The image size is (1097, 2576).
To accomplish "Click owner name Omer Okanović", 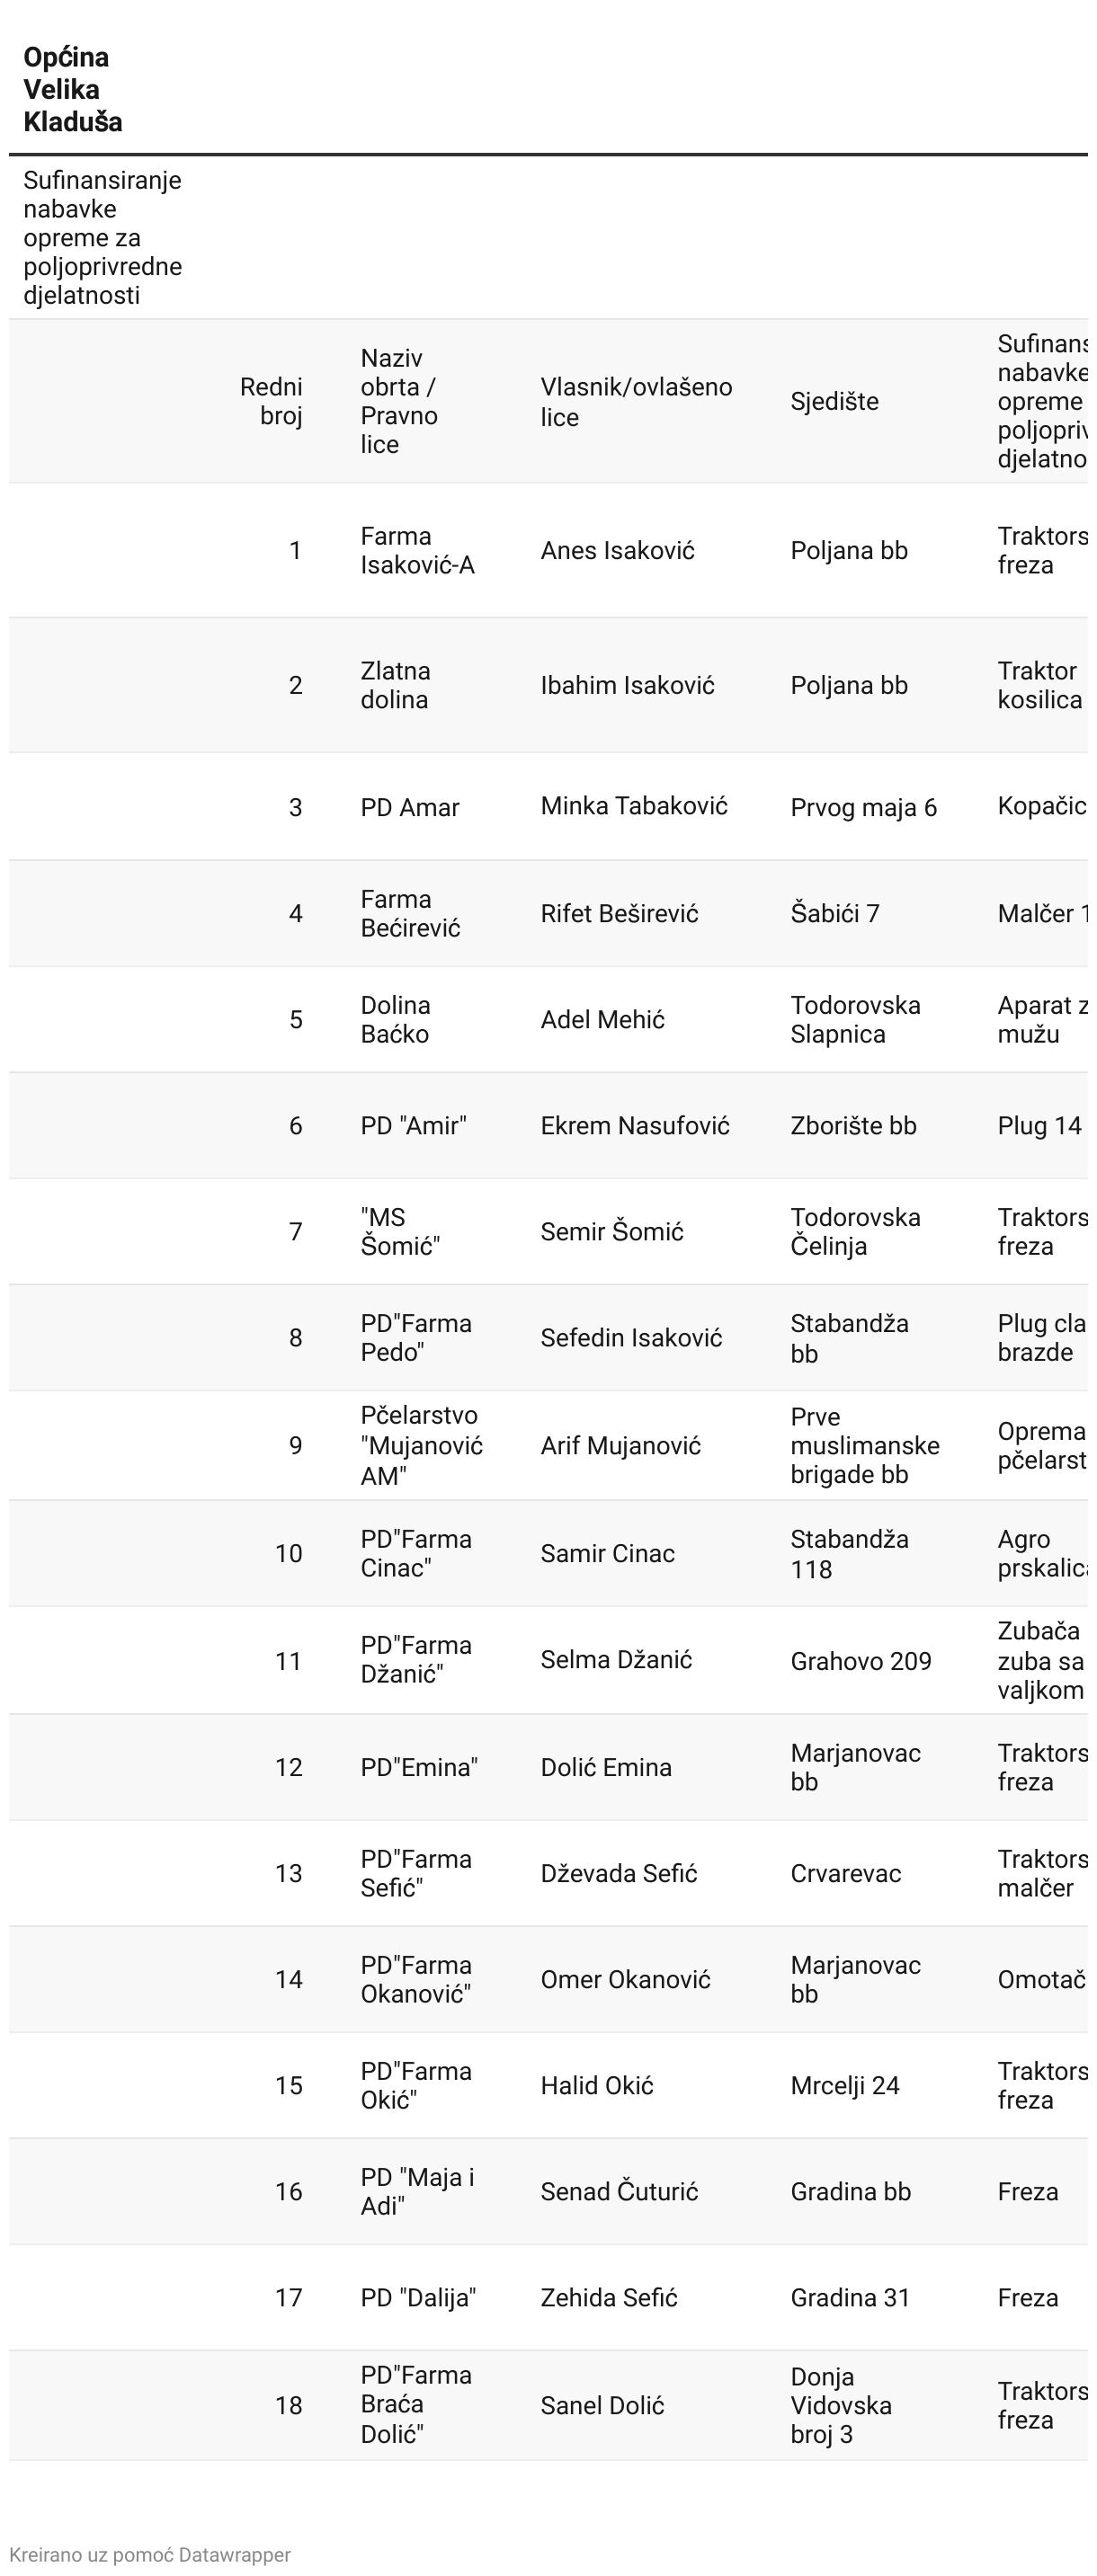I will pos(625,1979).
